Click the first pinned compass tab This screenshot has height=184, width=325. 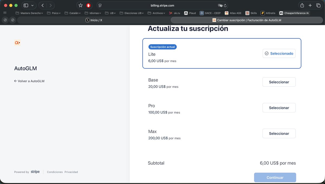pos(5,20)
